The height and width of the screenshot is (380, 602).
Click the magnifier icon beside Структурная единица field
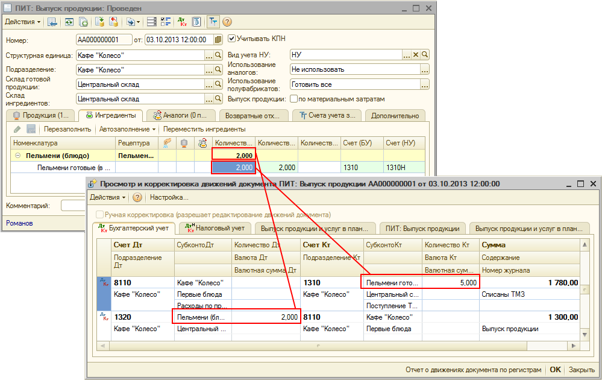[x=219, y=55]
